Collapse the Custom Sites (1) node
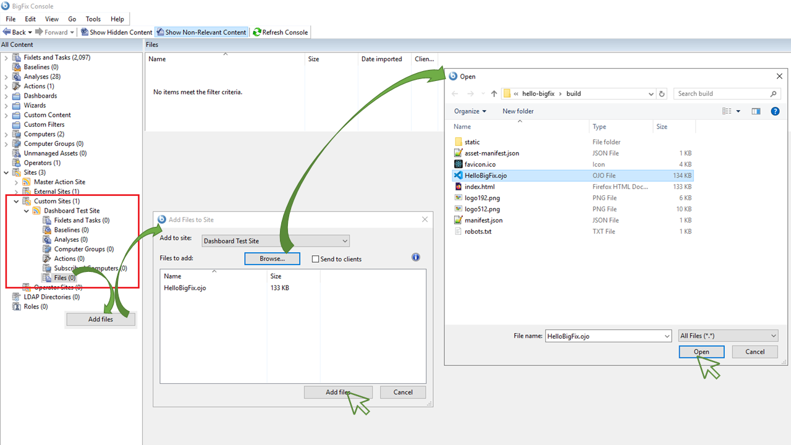Image resolution: width=791 pixels, height=445 pixels. point(16,201)
